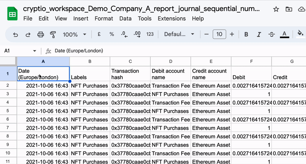Open the text color picker

[x=284, y=34]
